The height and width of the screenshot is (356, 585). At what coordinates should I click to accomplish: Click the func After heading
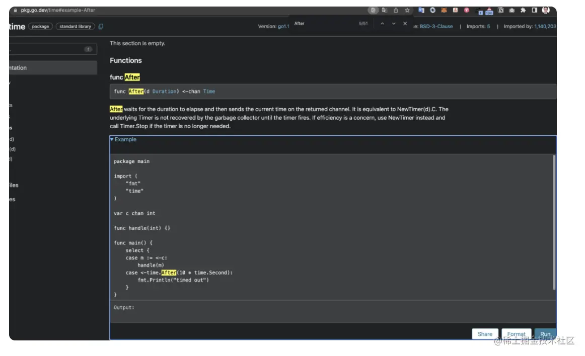pos(125,77)
